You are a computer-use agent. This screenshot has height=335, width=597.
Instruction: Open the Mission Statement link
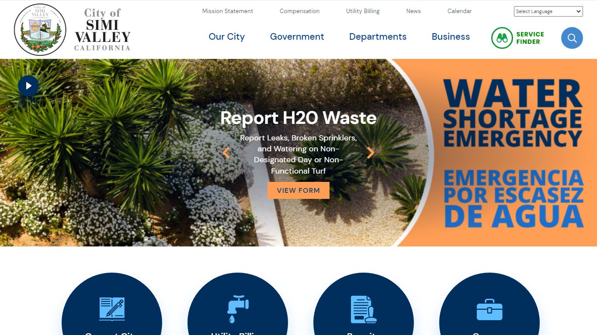tap(227, 11)
